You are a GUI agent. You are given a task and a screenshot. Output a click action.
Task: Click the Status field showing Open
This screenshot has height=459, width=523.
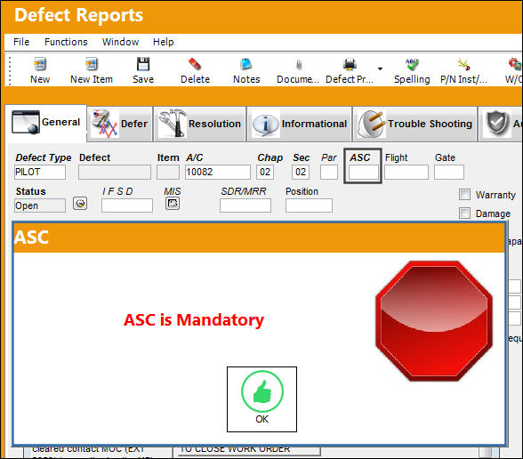point(40,205)
